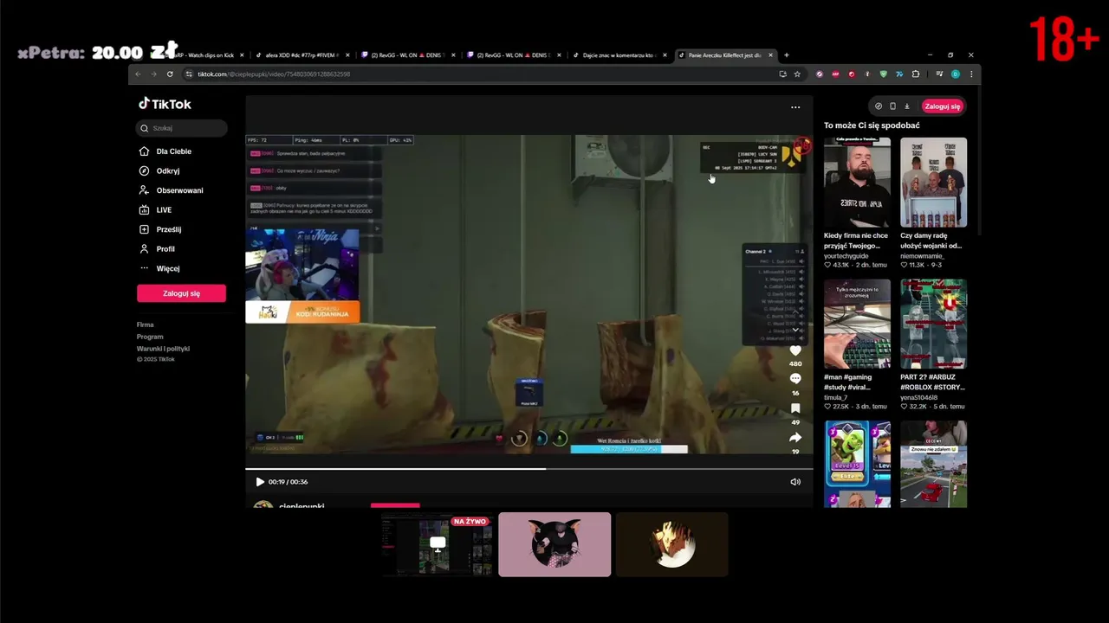Screen dimensions: 1109x623
Task: Select the flame avatar participant tile
Action: (x=671, y=544)
